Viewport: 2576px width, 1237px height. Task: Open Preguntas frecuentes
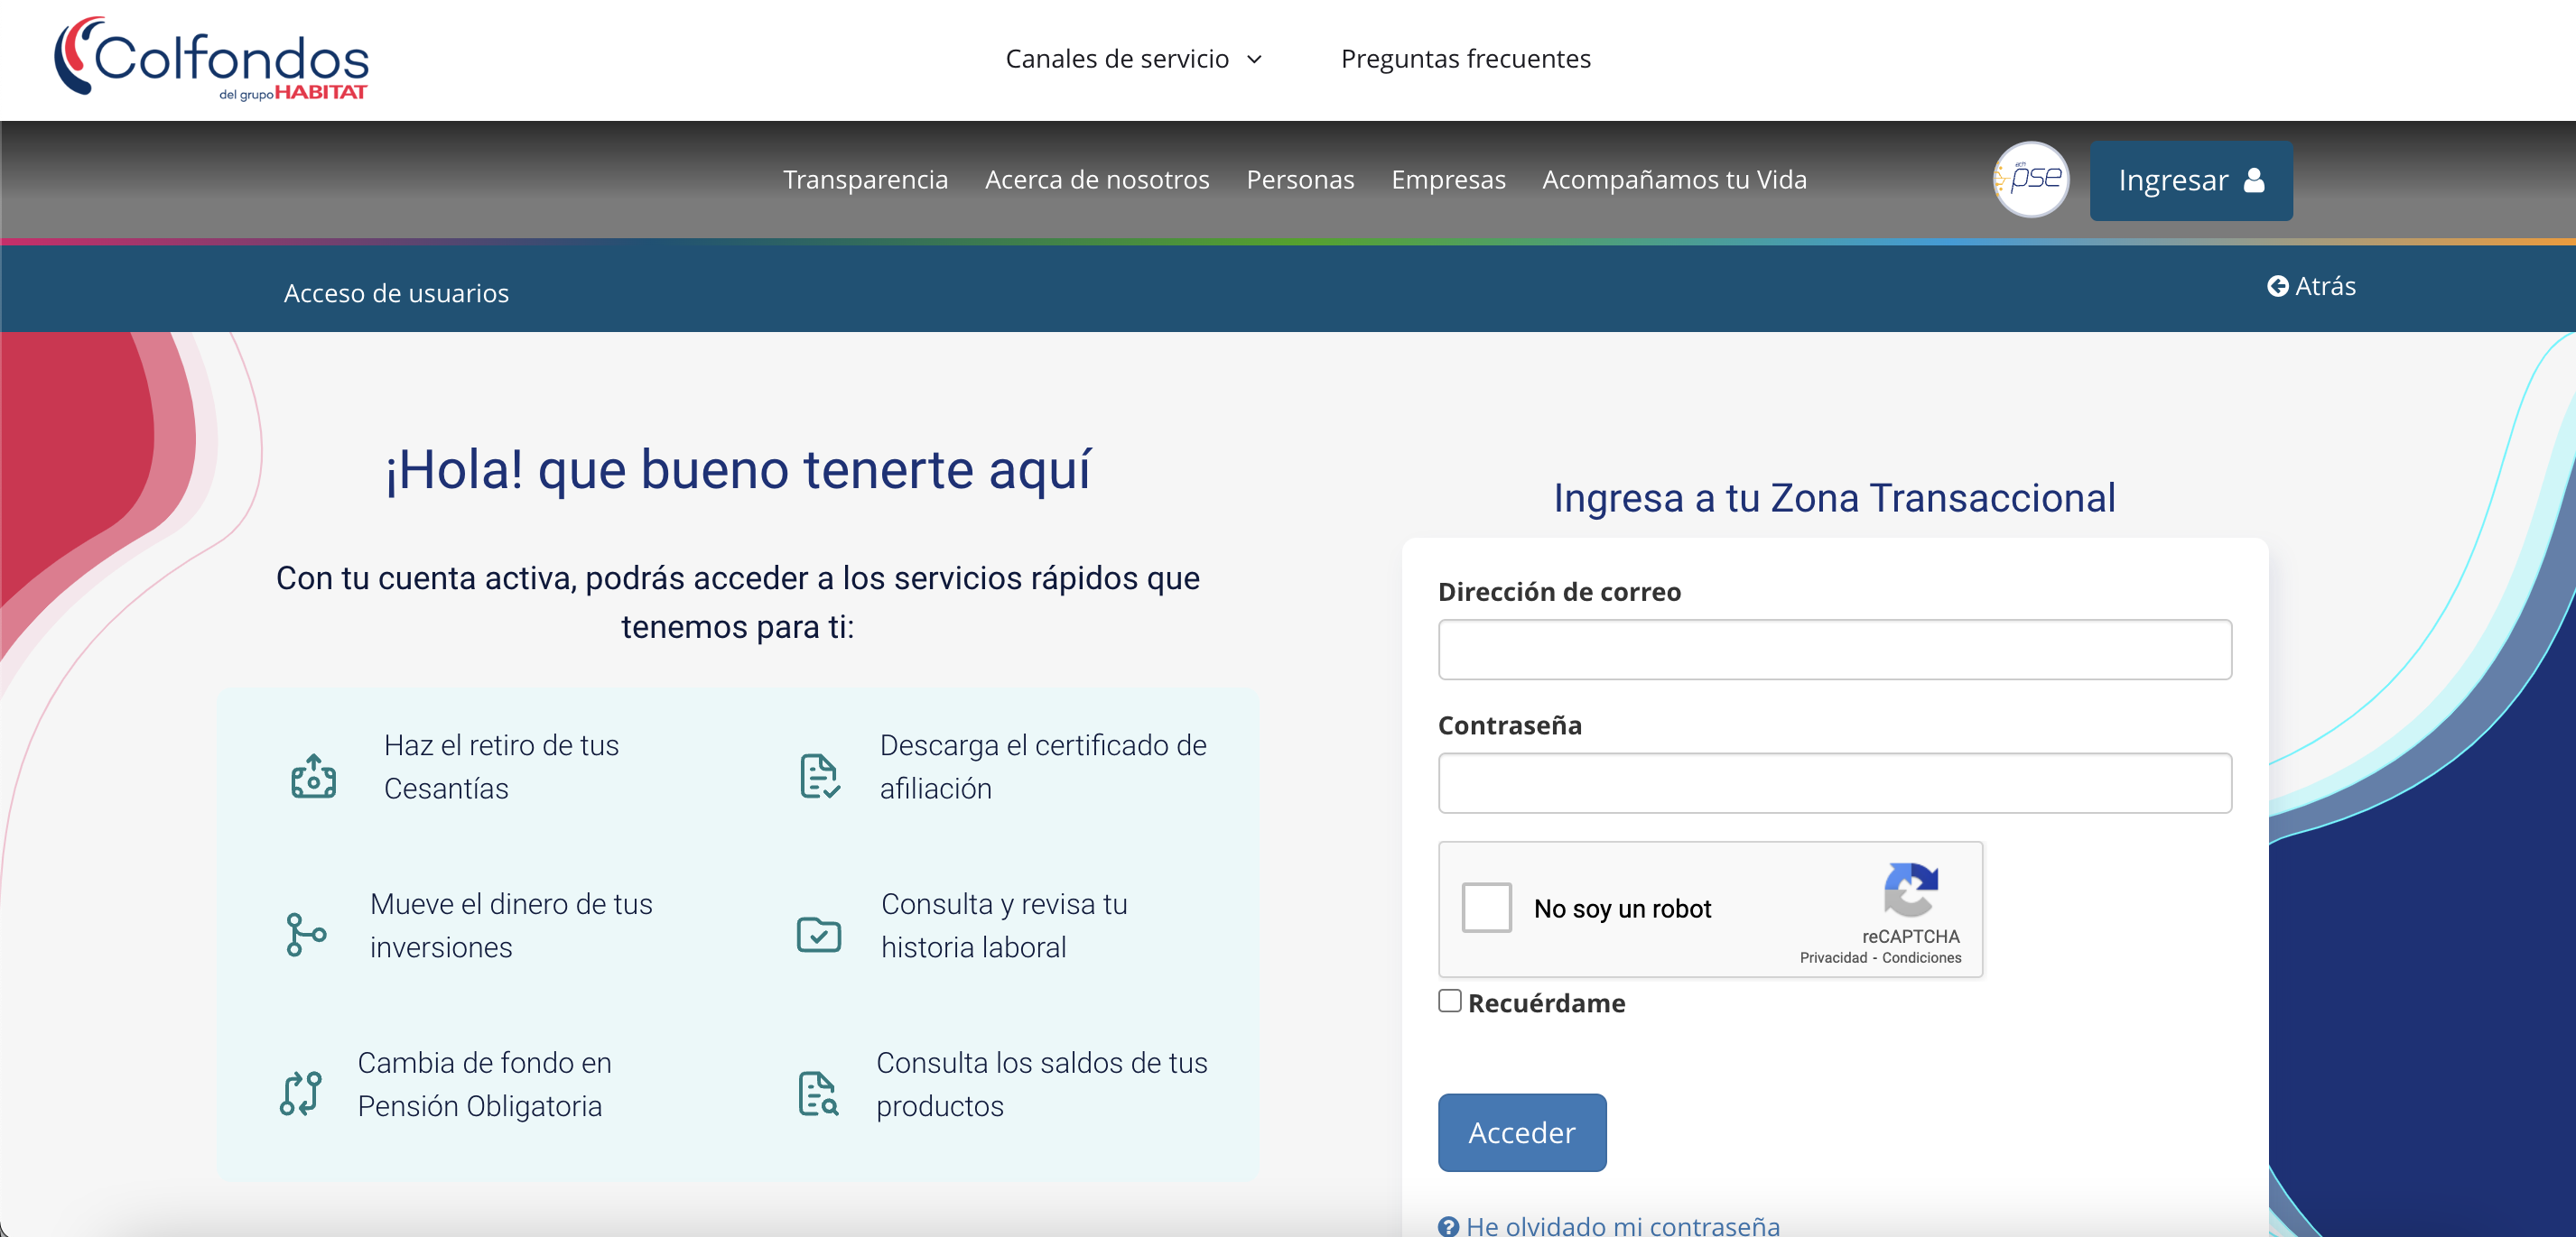click(1465, 58)
